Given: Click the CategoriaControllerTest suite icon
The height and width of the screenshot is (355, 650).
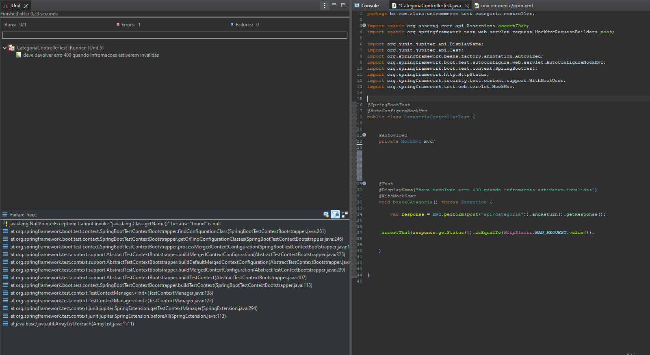Looking at the screenshot, I should 12,48.
